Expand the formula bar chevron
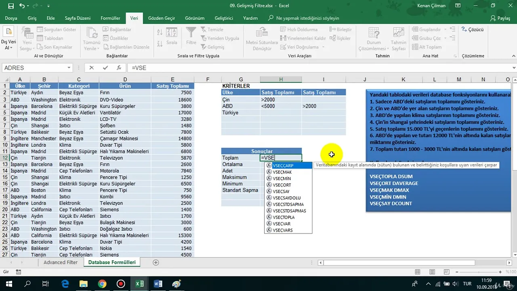This screenshot has height=291, width=517. point(514,68)
